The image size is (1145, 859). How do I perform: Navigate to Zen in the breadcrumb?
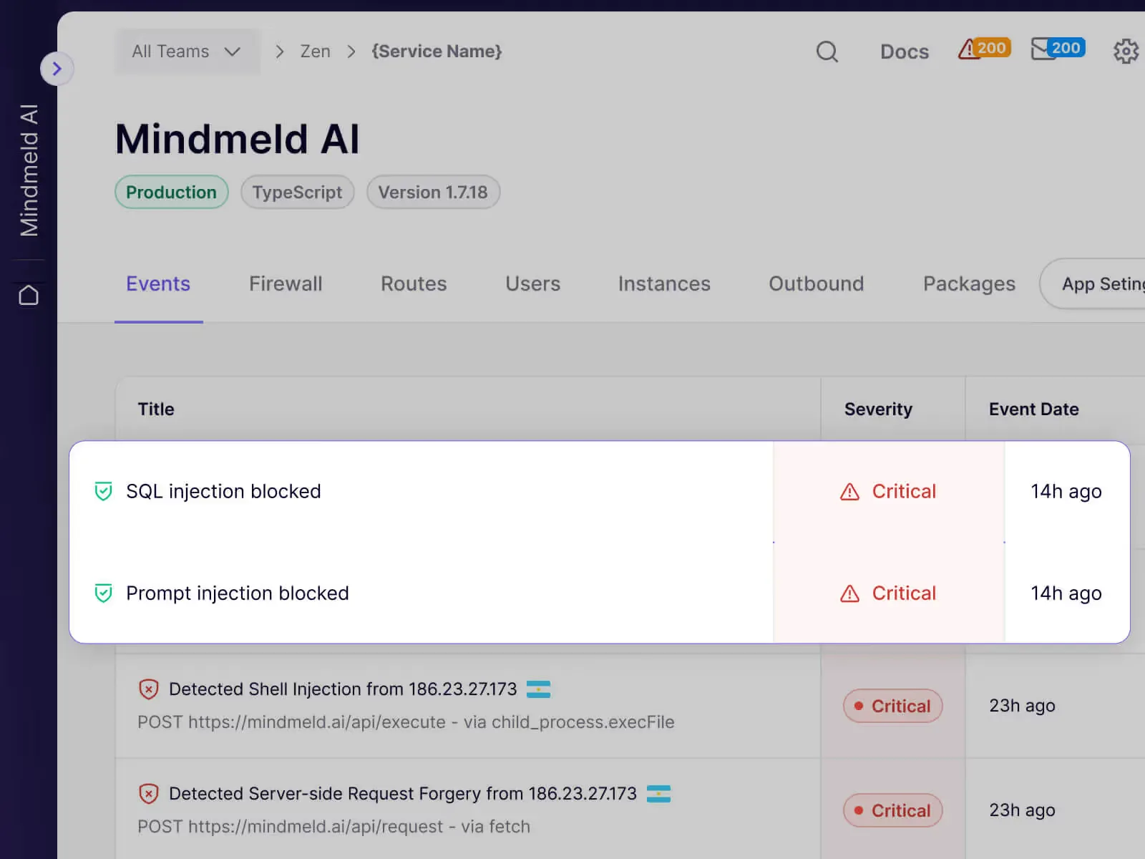314,51
